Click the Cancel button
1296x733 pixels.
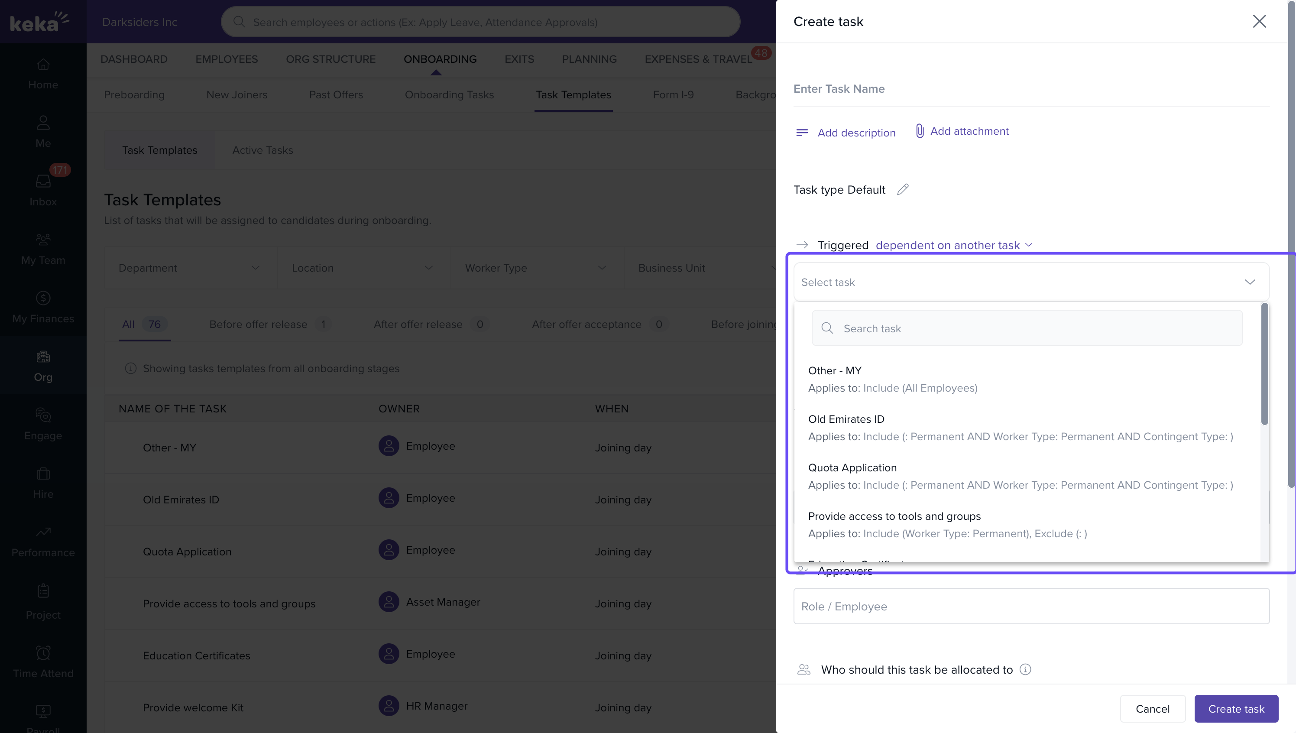click(1152, 708)
